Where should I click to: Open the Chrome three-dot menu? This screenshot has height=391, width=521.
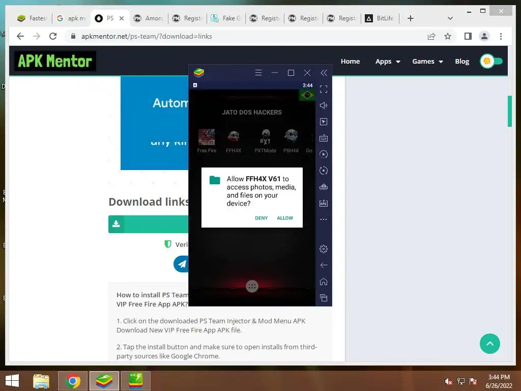pos(501,36)
